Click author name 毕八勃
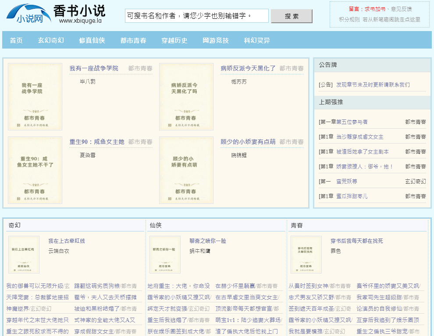Screen dimensions: 434x336 coord(88,81)
